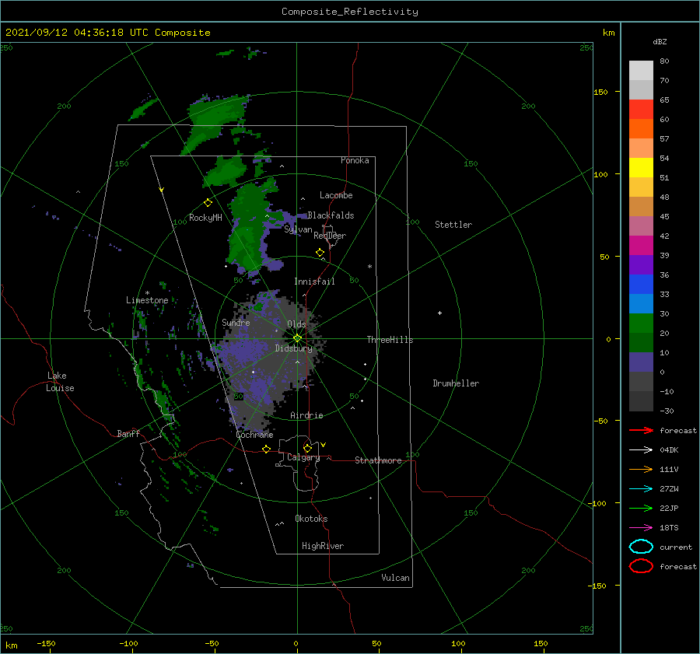This screenshot has height=654, width=700.
Task: Click the Sundre town label
Action: point(236,322)
